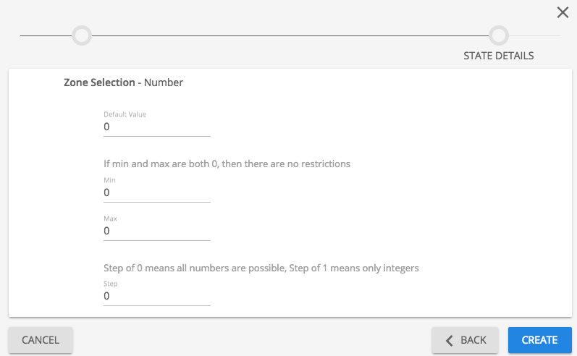Click the min and max restrictions hint text
The image size is (577, 356).
coord(227,164)
